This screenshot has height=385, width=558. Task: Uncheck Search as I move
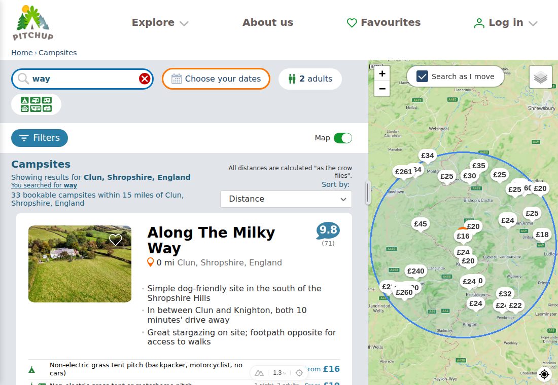(x=422, y=76)
